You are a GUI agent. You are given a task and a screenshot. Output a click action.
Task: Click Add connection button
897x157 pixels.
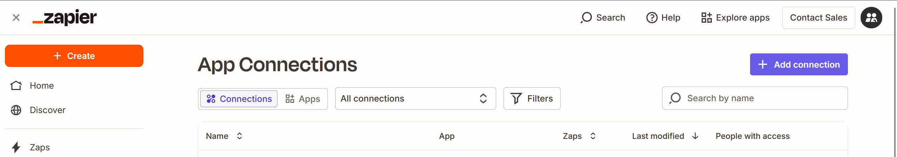pyautogui.click(x=798, y=65)
